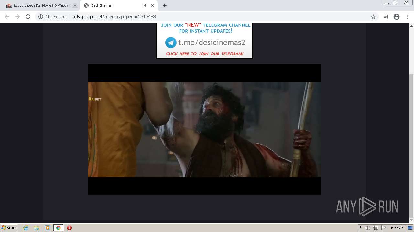The image size is (414, 232).
Task: Click the movie video player
Action: 204,129
